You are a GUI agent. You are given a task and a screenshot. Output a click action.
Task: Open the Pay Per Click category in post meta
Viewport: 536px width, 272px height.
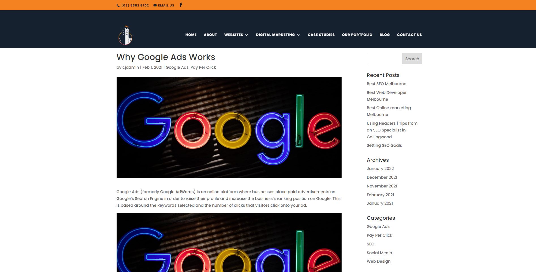203,67
